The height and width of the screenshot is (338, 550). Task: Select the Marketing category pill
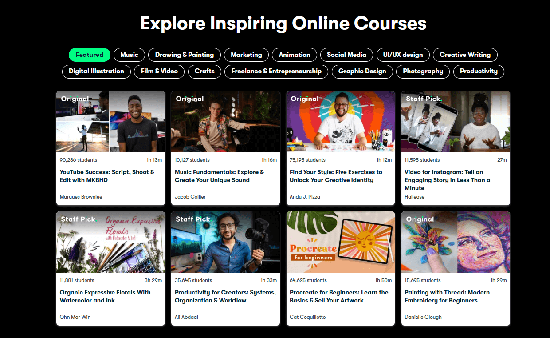[x=246, y=55]
